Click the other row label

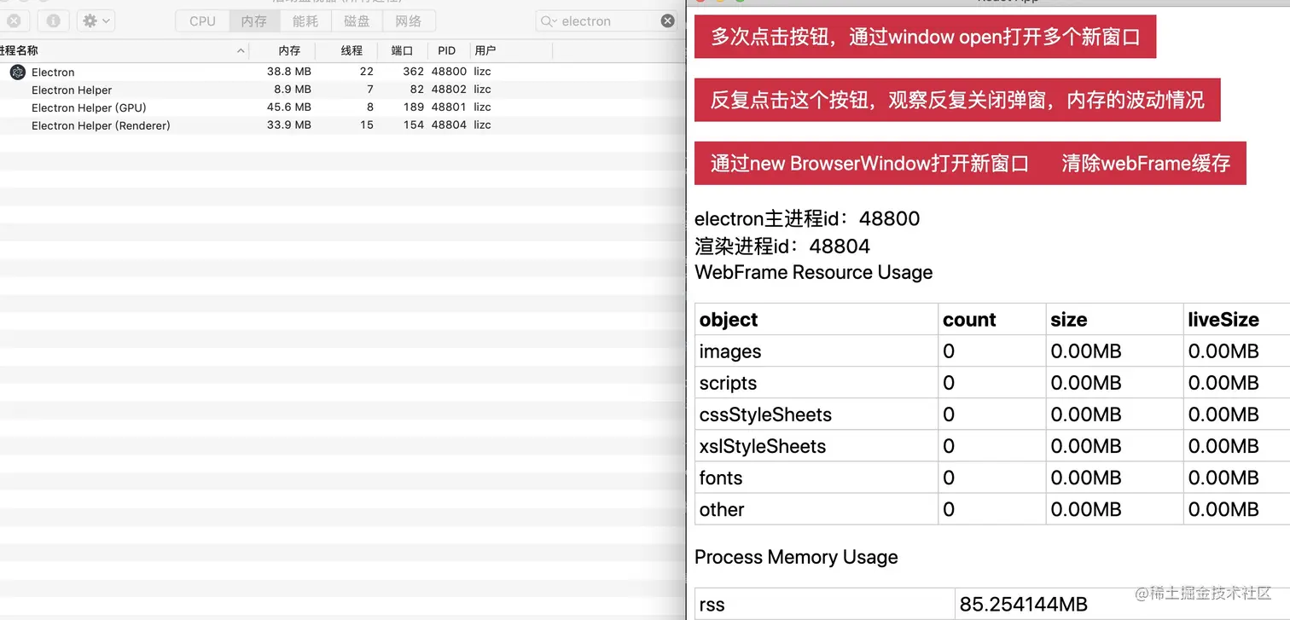click(722, 509)
